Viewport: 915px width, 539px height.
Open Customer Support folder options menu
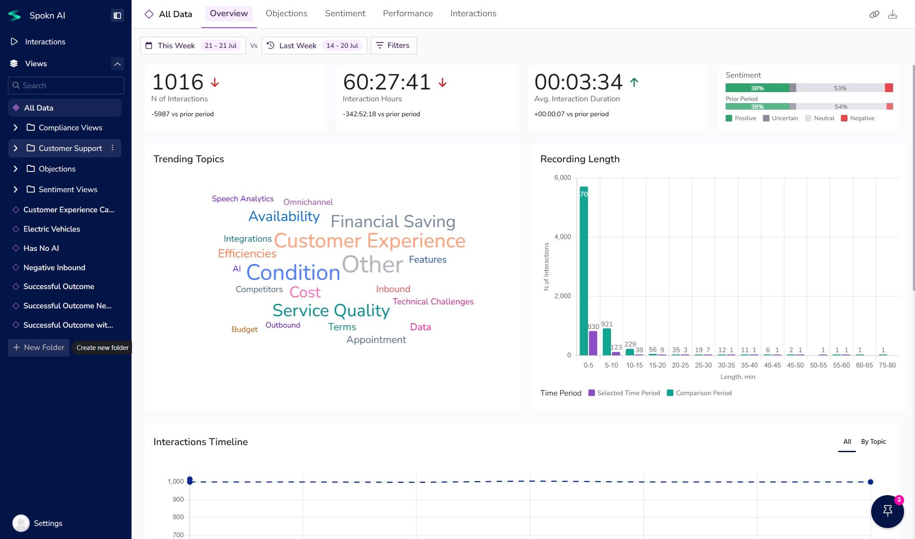[x=113, y=148]
